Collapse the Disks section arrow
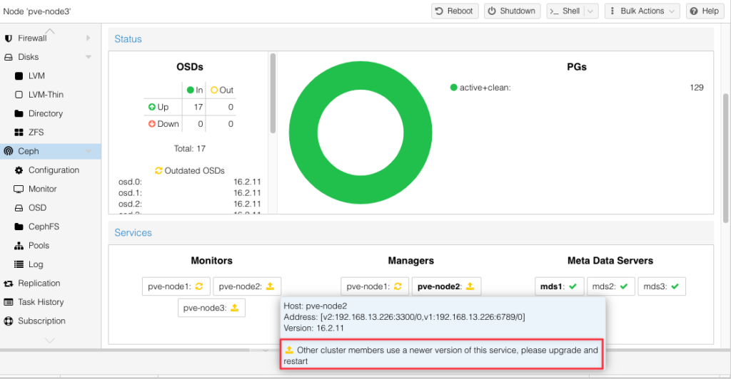This screenshot has width=731, height=379. click(88, 57)
